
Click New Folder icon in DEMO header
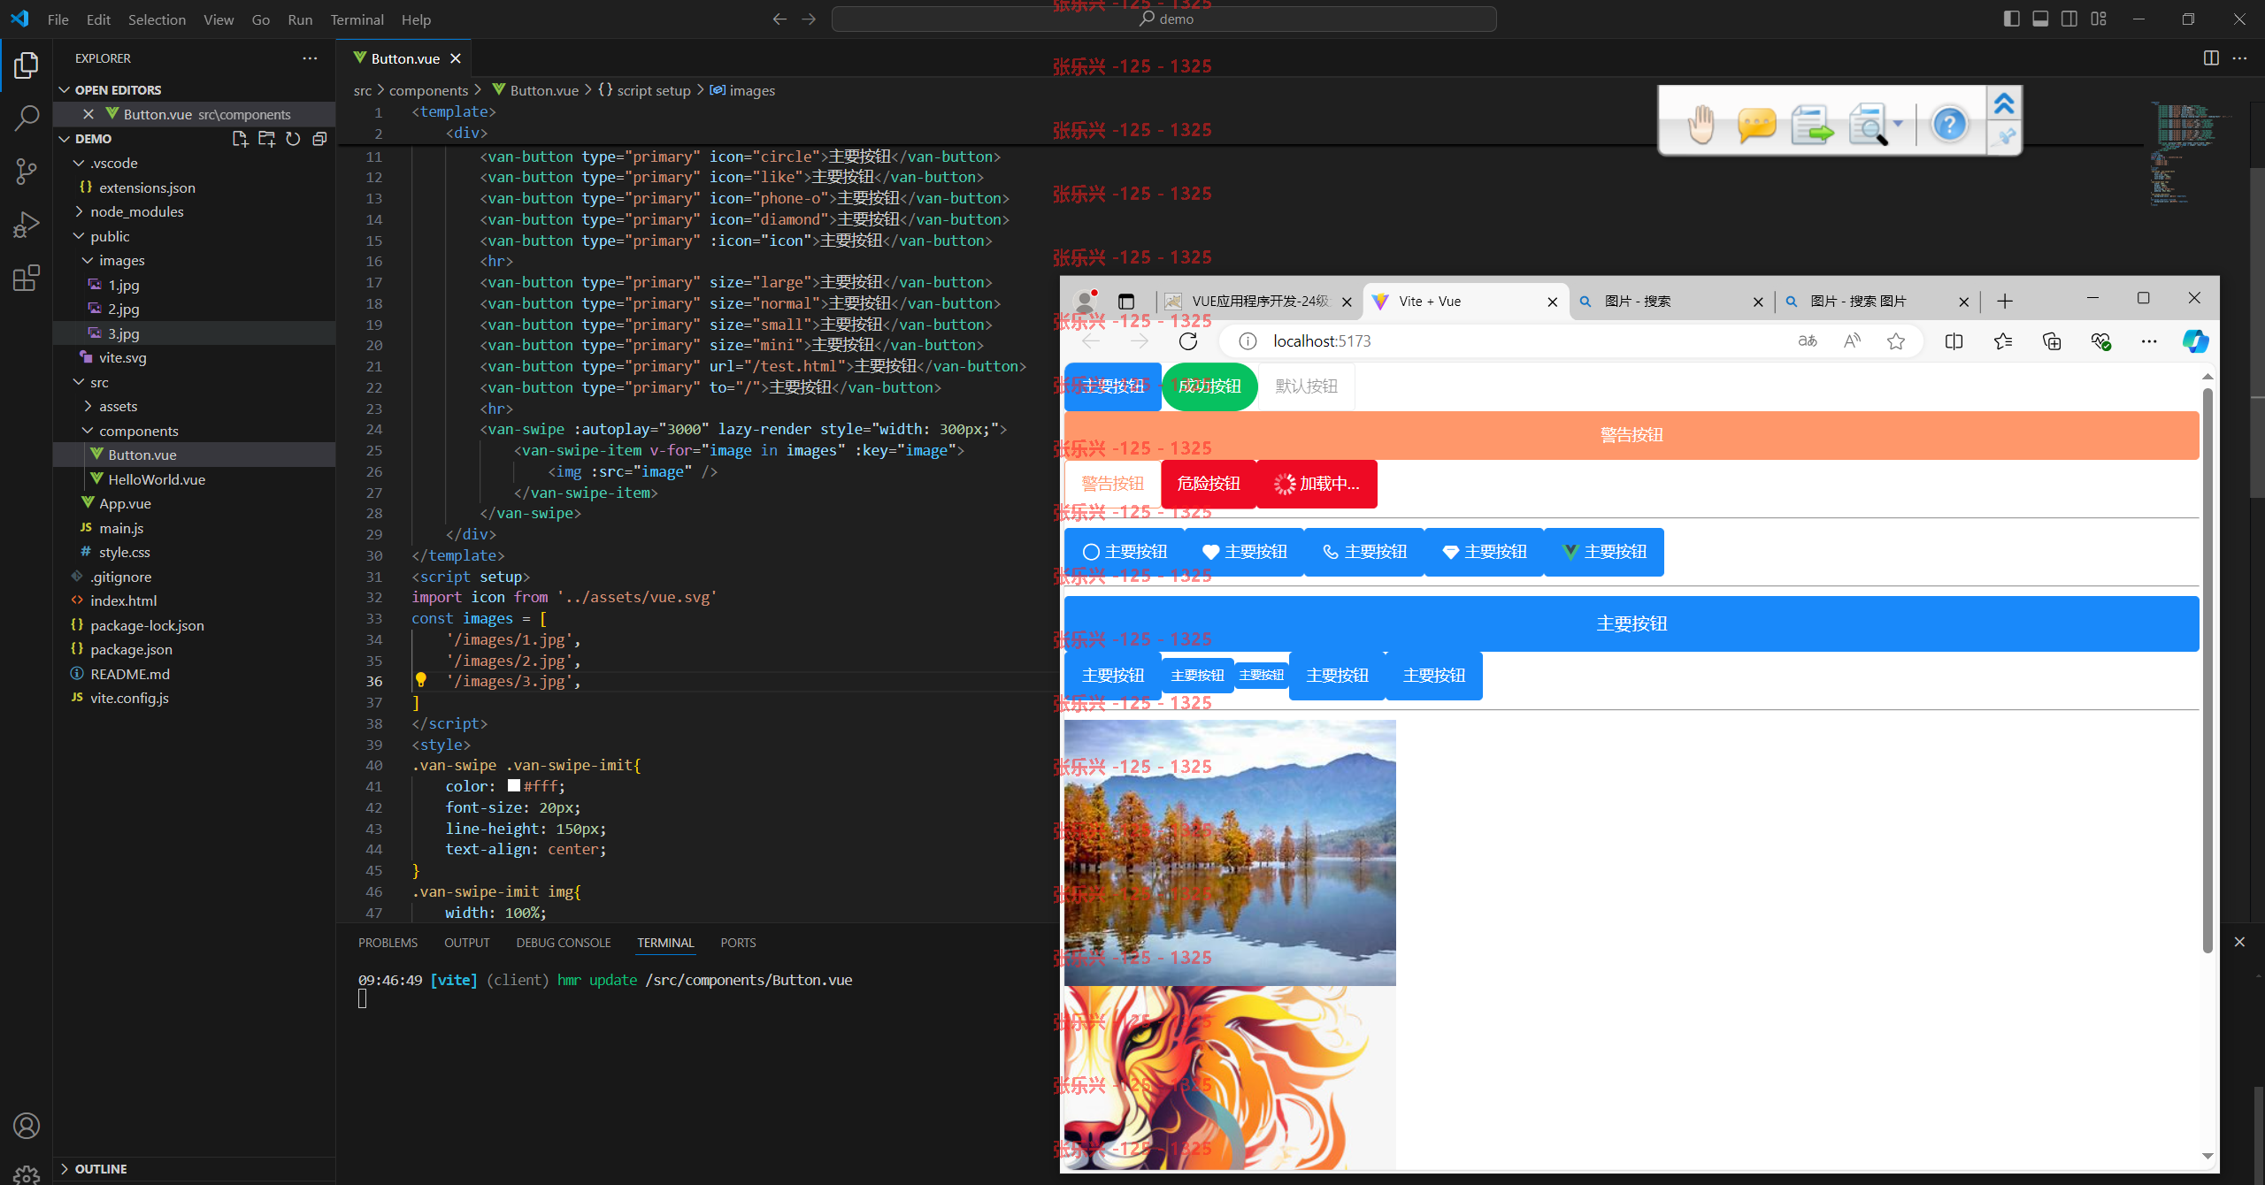[266, 139]
